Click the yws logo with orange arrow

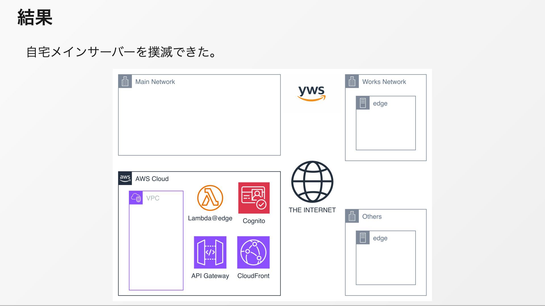pos(311,93)
